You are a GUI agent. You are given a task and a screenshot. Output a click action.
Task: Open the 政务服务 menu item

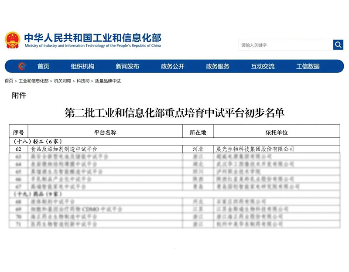(x=217, y=66)
